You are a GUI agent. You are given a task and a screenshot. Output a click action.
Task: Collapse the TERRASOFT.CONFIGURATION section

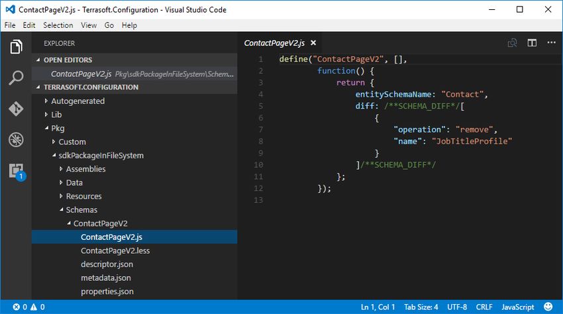pos(38,87)
